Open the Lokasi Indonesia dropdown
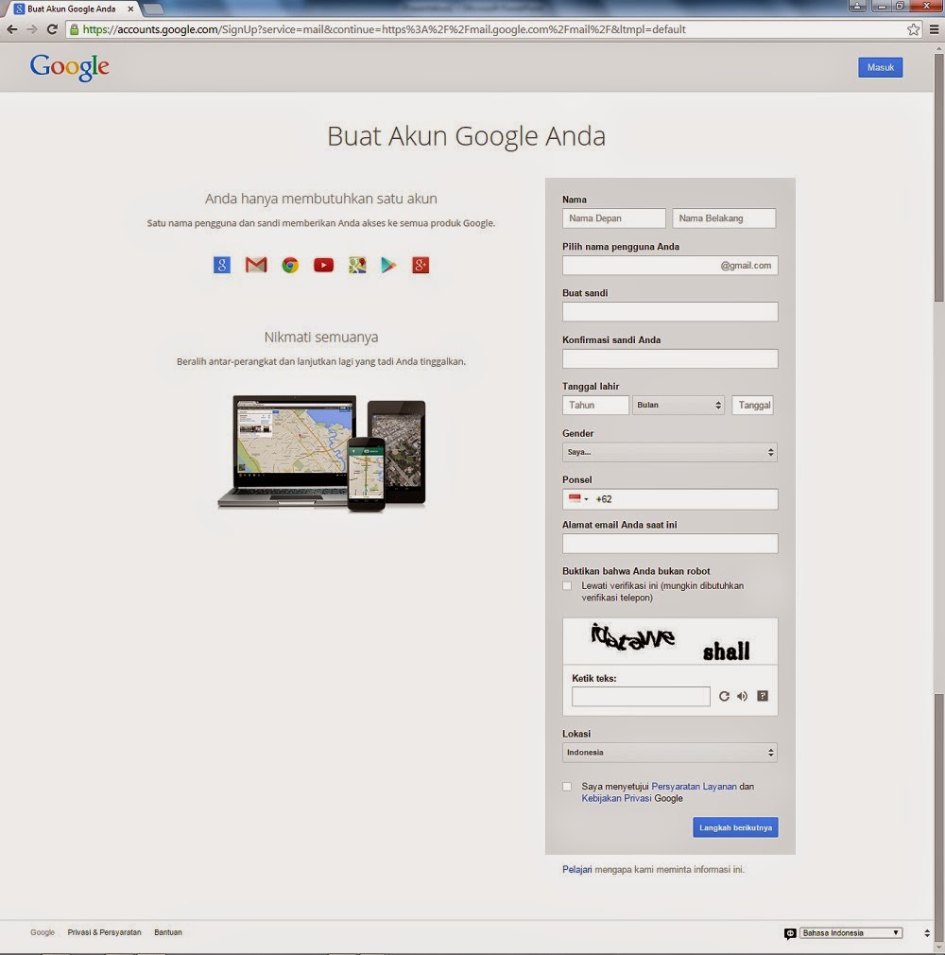The width and height of the screenshot is (945, 955). 670,753
